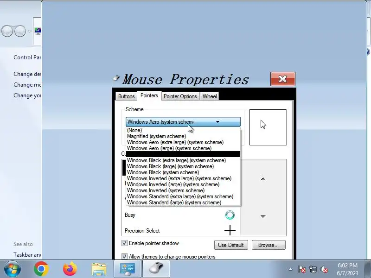Select the highlighted black scheme entry
This screenshot has width=371, height=278.
183,154
